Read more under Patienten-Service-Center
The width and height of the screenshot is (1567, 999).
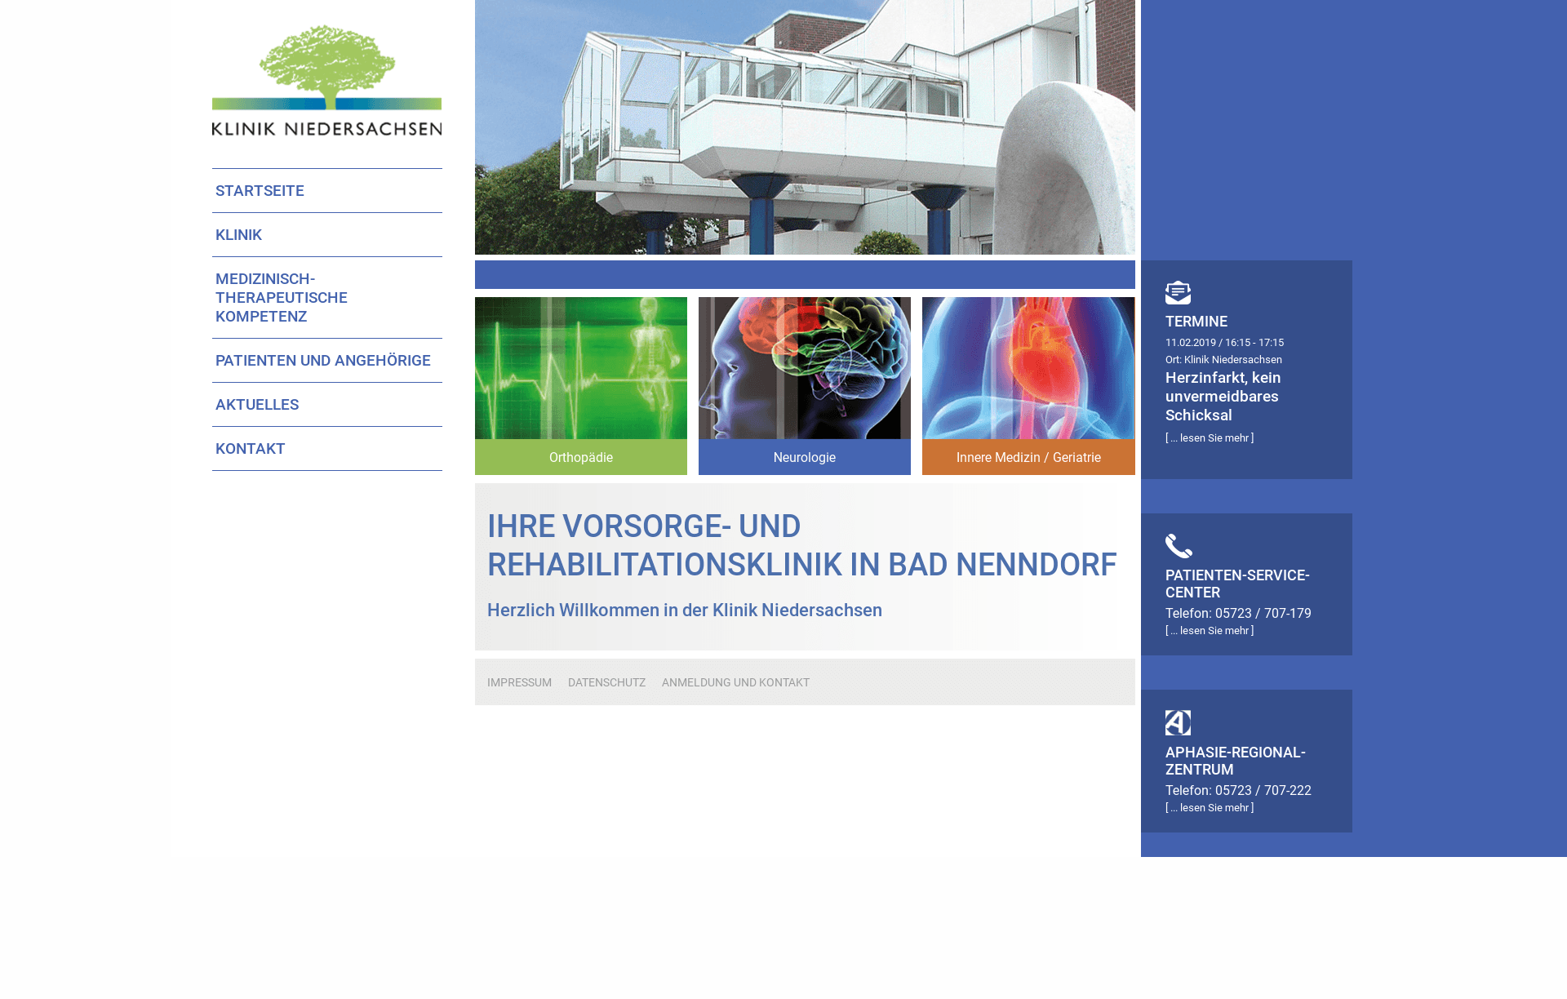coord(1210,631)
